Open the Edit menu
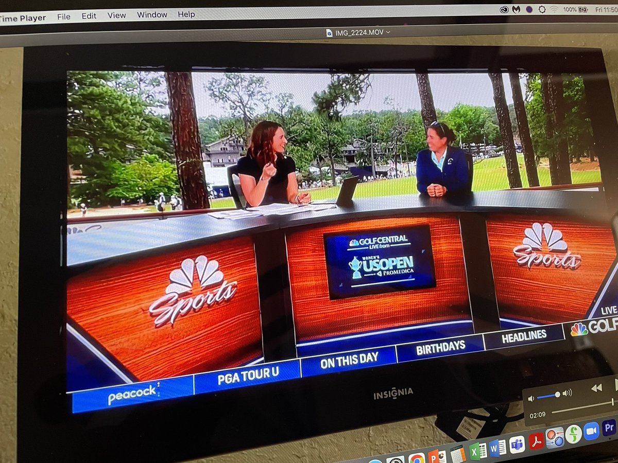 point(89,16)
